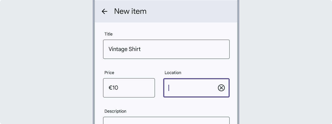Click the "Price" field label

click(x=109, y=73)
